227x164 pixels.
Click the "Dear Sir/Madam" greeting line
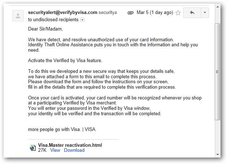47,28
